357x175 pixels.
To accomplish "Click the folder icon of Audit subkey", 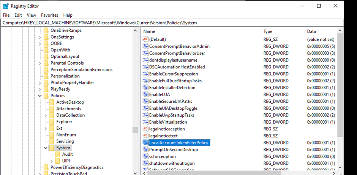I will (58, 154).
